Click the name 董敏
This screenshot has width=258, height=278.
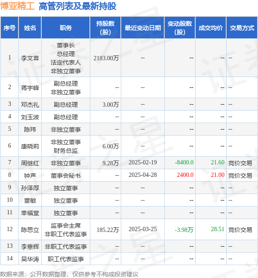(30, 201)
